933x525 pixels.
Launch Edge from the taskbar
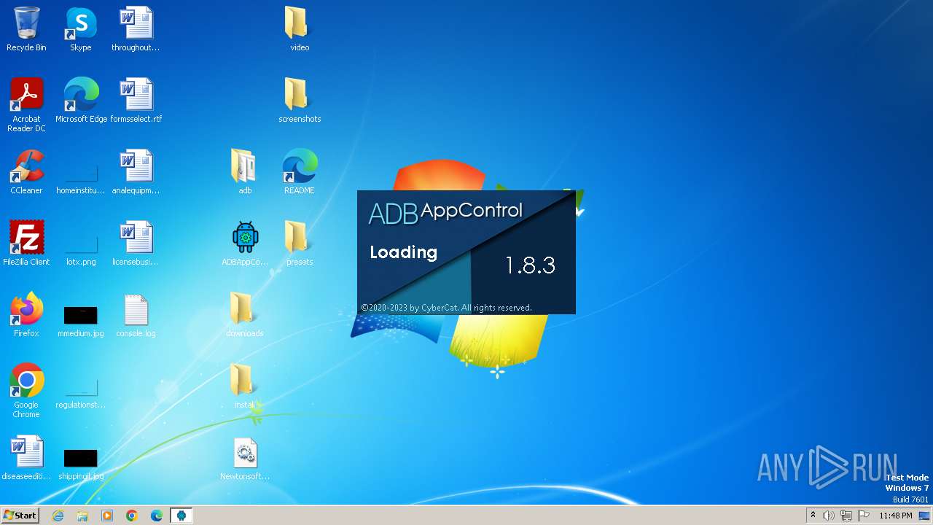(x=157, y=516)
